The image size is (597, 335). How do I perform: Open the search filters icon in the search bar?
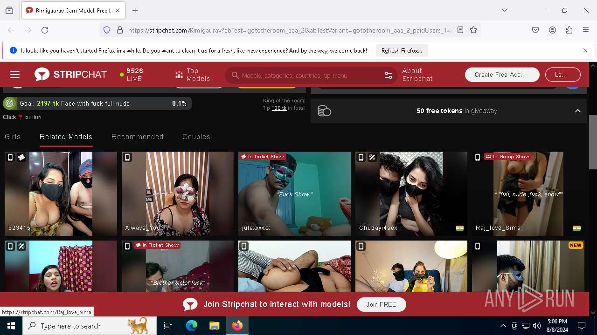(x=388, y=75)
